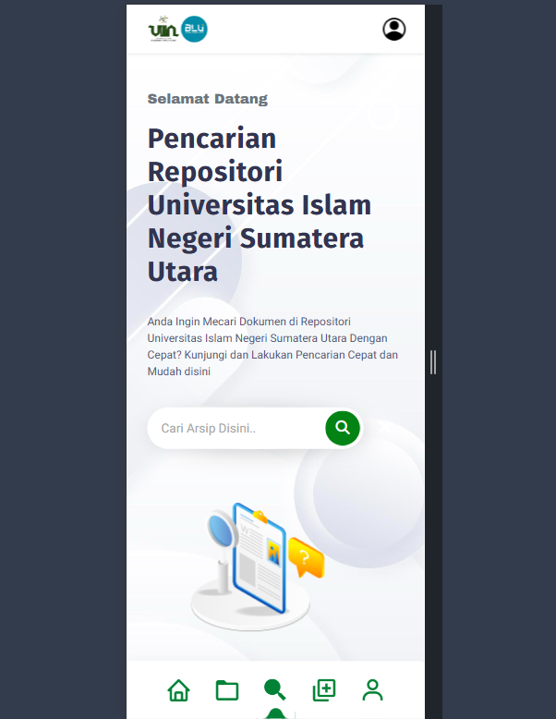556x719 pixels.
Task: Click the document illustration image
Action: tap(258, 567)
